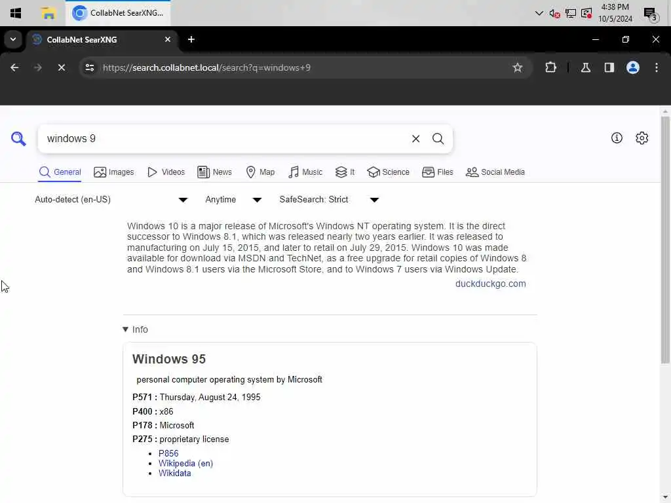This screenshot has width=671, height=503.
Task: Click the browser address bar URL
Action: 206,67
